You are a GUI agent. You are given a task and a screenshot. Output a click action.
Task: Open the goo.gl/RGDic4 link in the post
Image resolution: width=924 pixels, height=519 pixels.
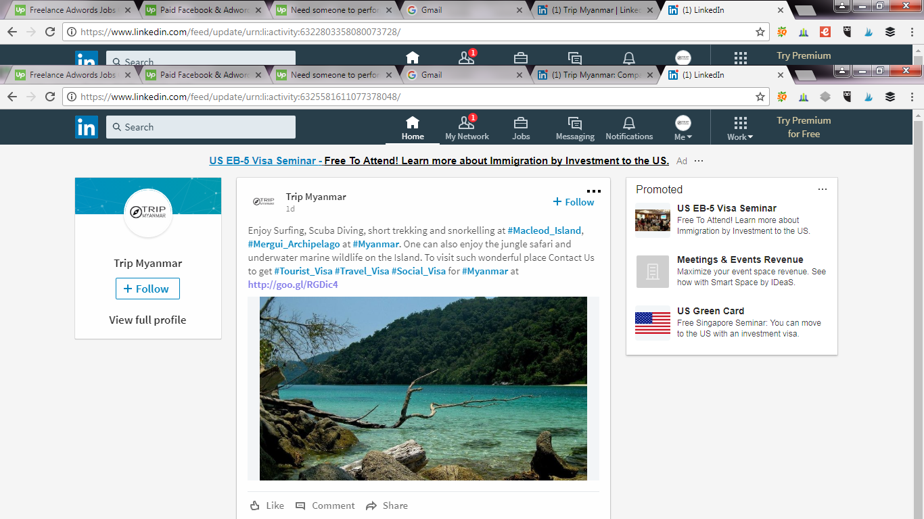(x=293, y=285)
